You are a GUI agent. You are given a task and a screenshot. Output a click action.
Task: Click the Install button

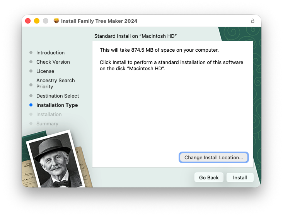pos(240,177)
